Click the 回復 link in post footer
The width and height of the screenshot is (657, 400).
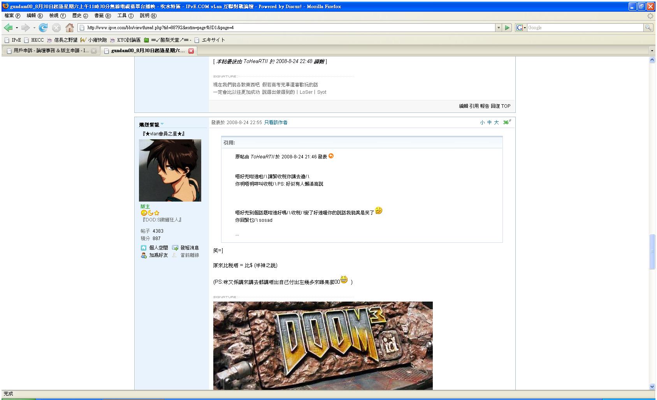(x=495, y=106)
